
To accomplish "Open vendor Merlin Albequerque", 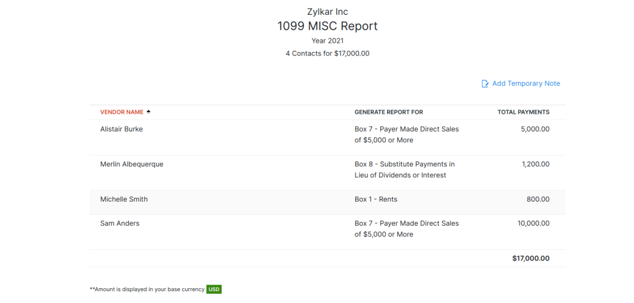I will [x=131, y=164].
